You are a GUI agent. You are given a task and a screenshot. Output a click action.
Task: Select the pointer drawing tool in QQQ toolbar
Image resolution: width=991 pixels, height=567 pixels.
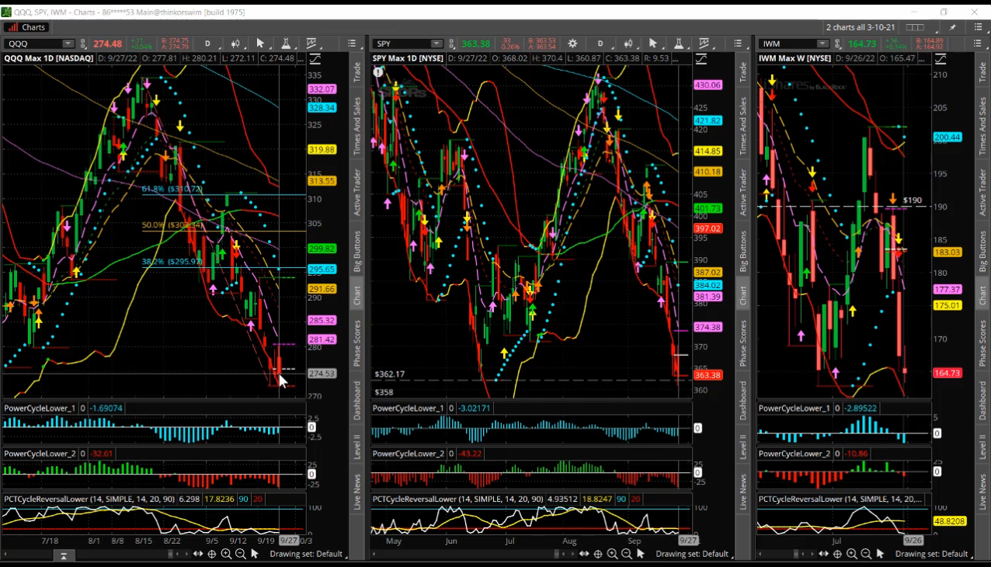tap(260, 43)
